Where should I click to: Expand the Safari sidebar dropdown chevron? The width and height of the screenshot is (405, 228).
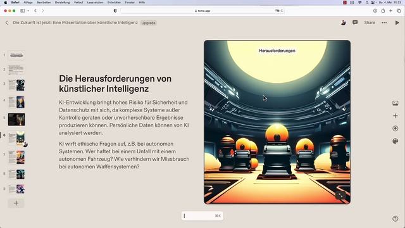pos(28,11)
